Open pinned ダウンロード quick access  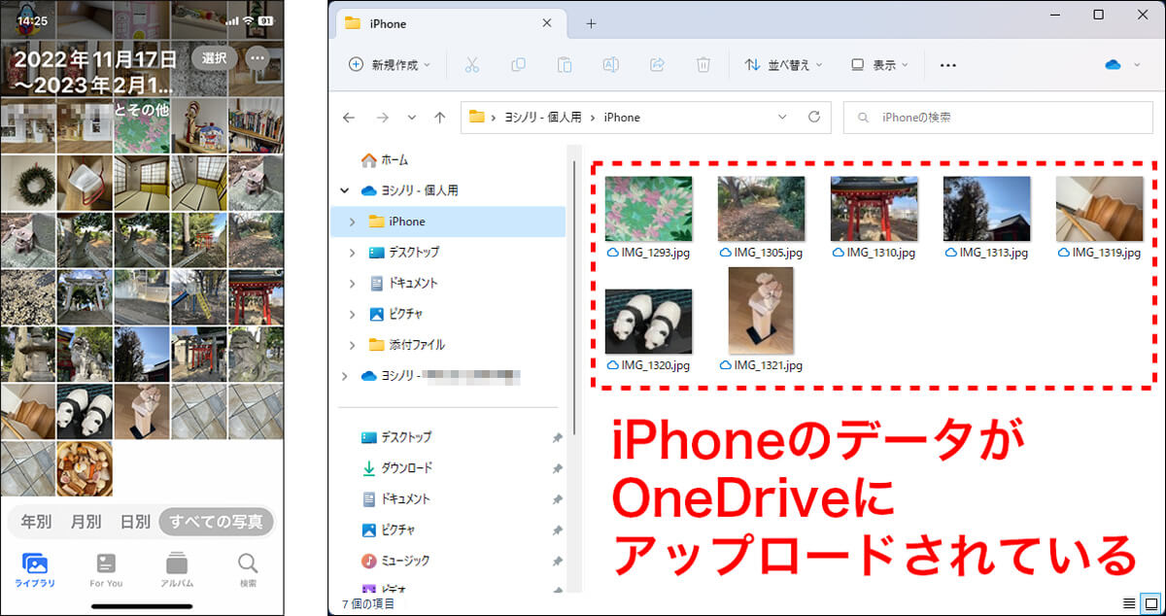[396, 468]
